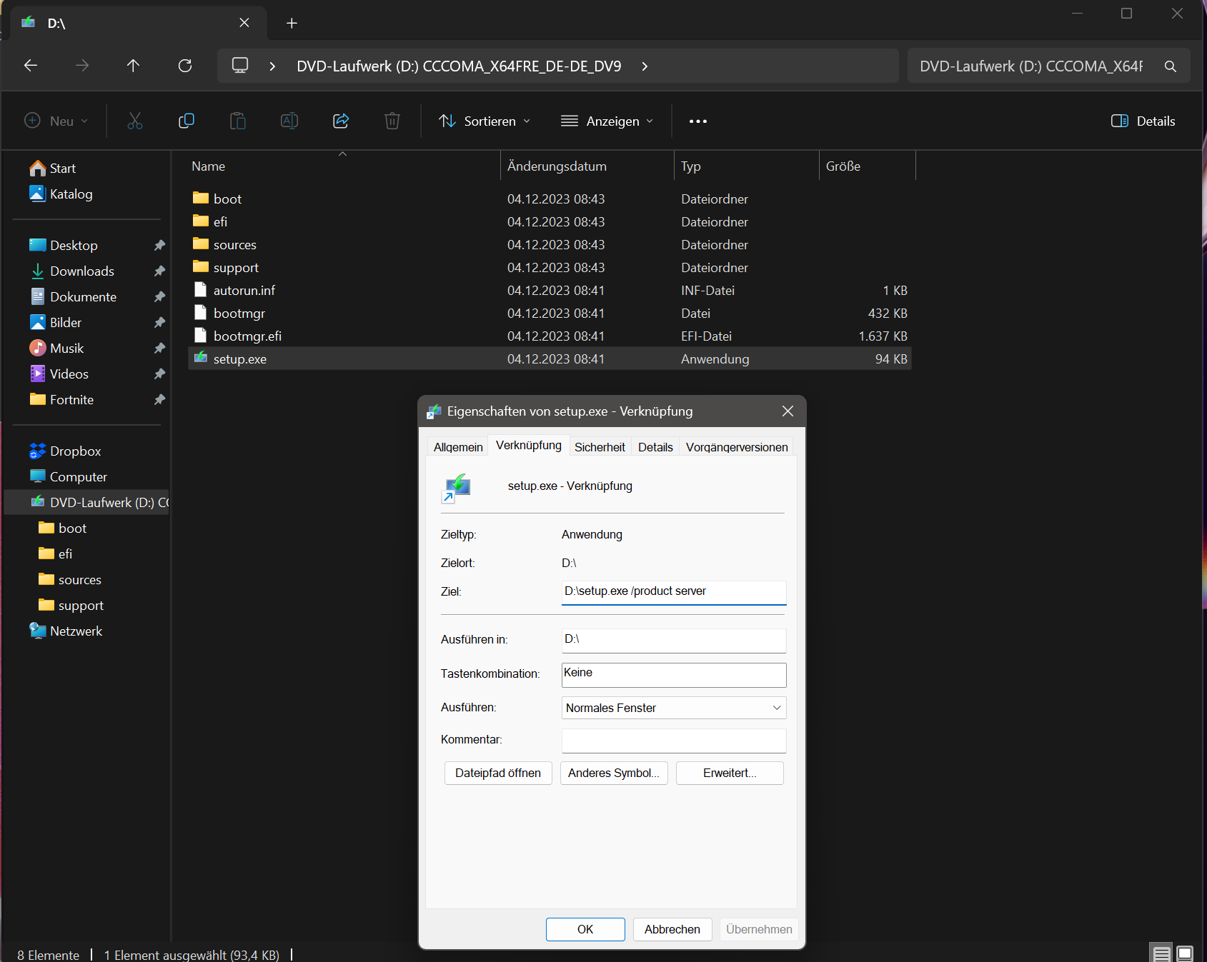Expand chevron after computer icon in address bar

(272, 66)
